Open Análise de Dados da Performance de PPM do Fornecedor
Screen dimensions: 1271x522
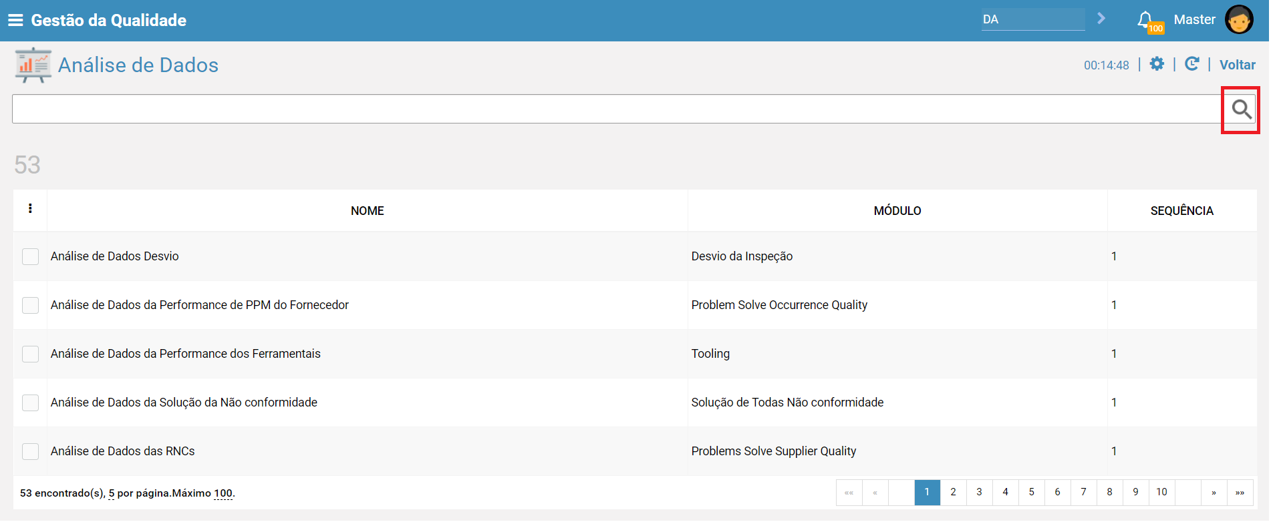(x=200, y=305)
